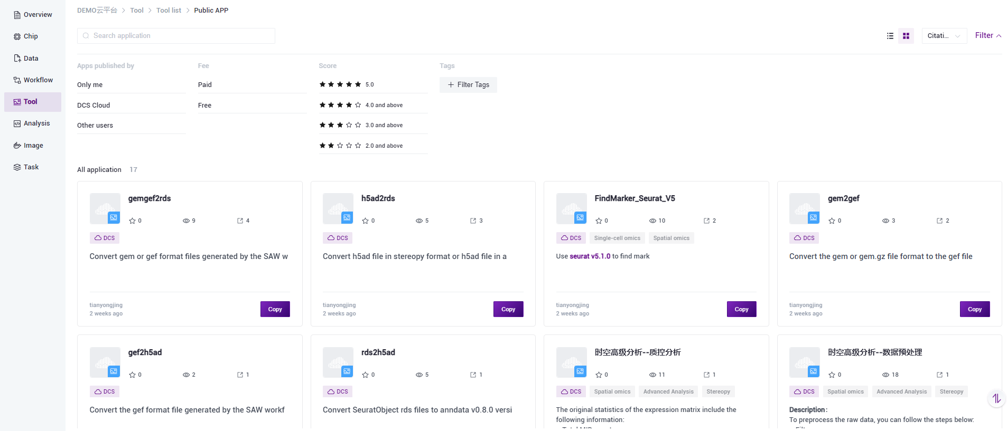The width and height of the screenshot is (1007, 431).
Task: Click eye icon on FindMarker_Seurat_V5 card
Action: click(x=652, y=221)
